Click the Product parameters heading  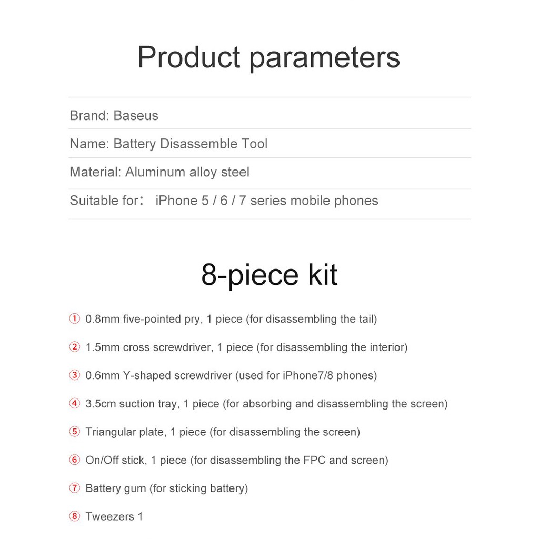coord(269,58)
